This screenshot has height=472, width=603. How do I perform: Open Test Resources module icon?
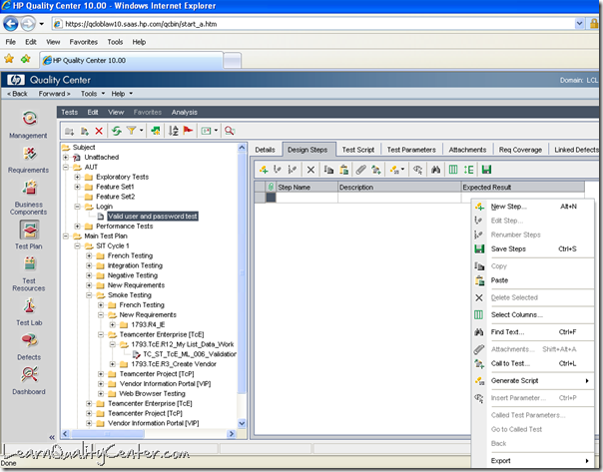pos(30,264)
